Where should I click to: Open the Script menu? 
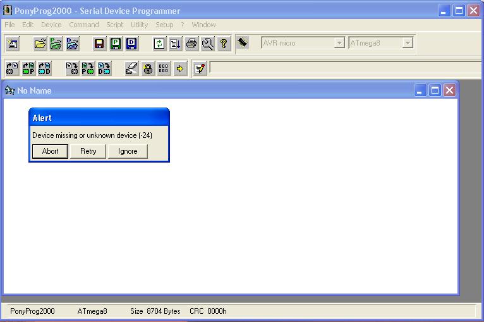click(x=115, y=25)
